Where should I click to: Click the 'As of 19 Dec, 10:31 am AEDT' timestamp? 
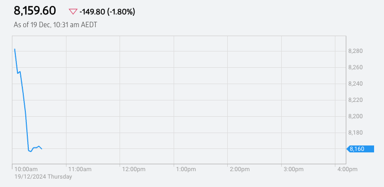tap(56, 25)
